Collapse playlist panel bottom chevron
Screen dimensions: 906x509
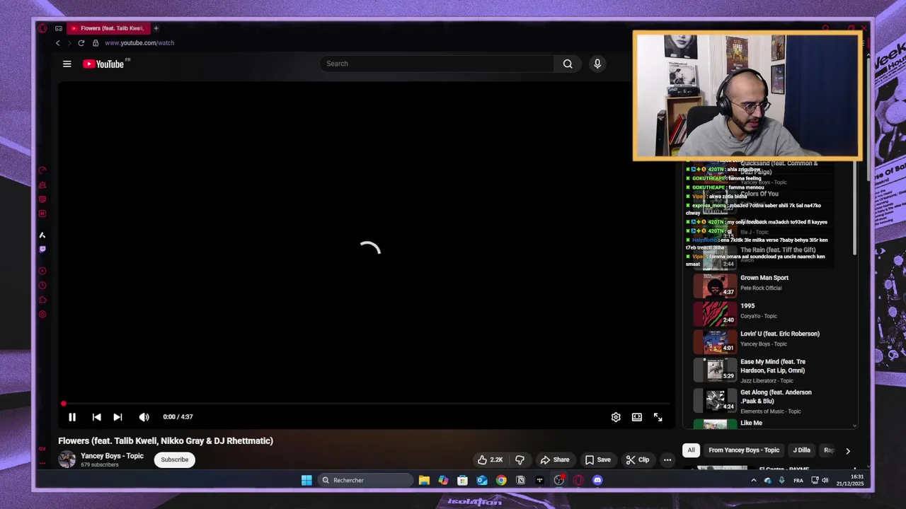854,426
